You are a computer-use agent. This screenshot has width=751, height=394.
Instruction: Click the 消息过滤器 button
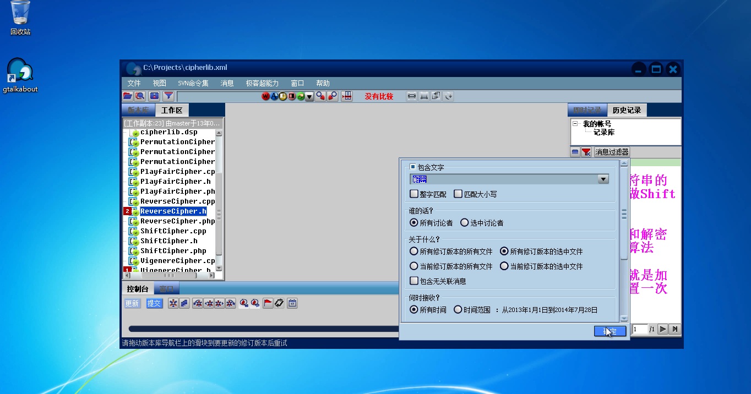click(x=611, y=152)
